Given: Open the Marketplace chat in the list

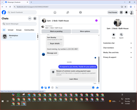Looking at the screenshot, I should (x=19, y=37).
